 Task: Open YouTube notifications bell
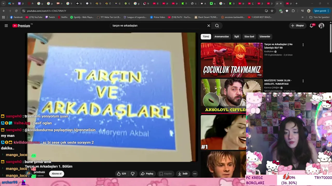[312, 26]
